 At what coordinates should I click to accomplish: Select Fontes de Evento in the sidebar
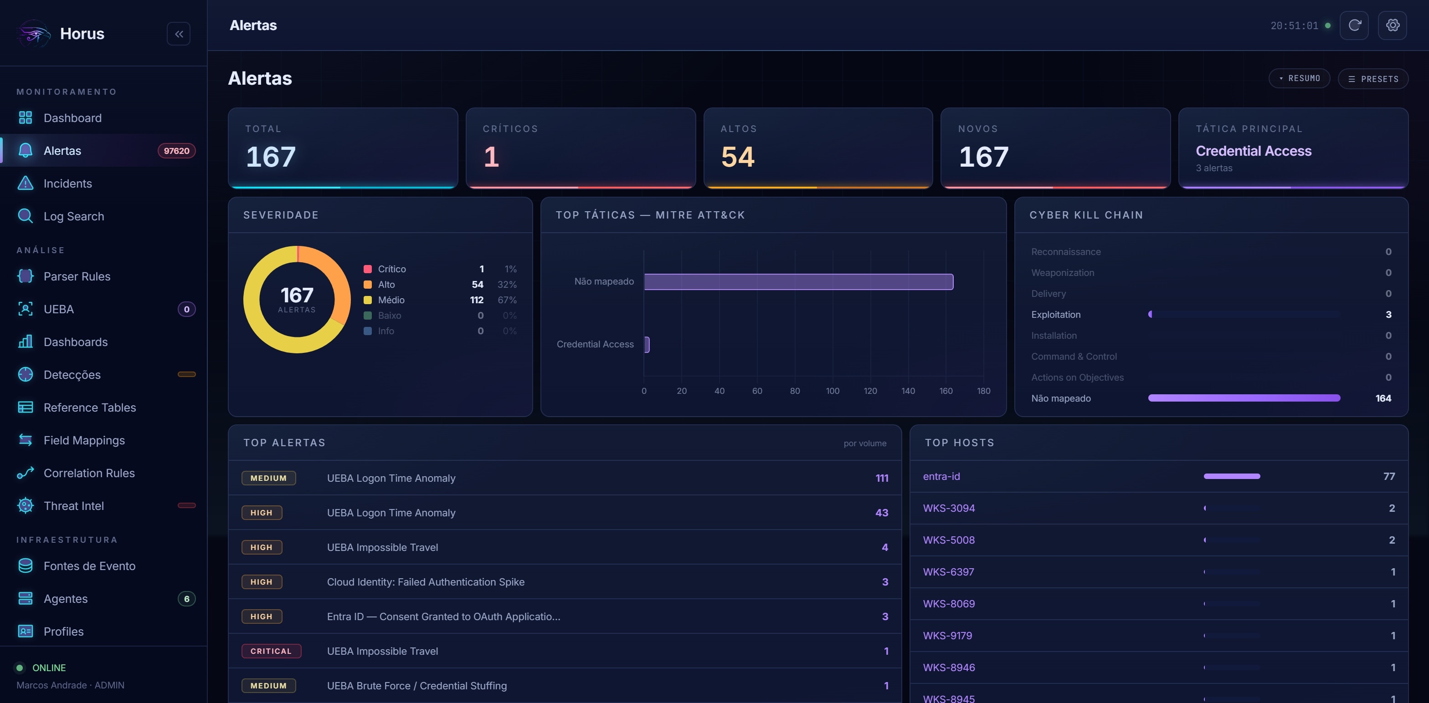pyautogui.click(x=104, y=565)
